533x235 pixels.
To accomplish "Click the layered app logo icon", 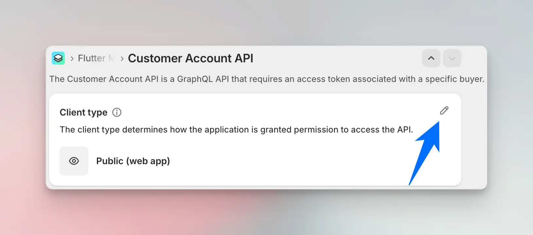I will point(58,58).
